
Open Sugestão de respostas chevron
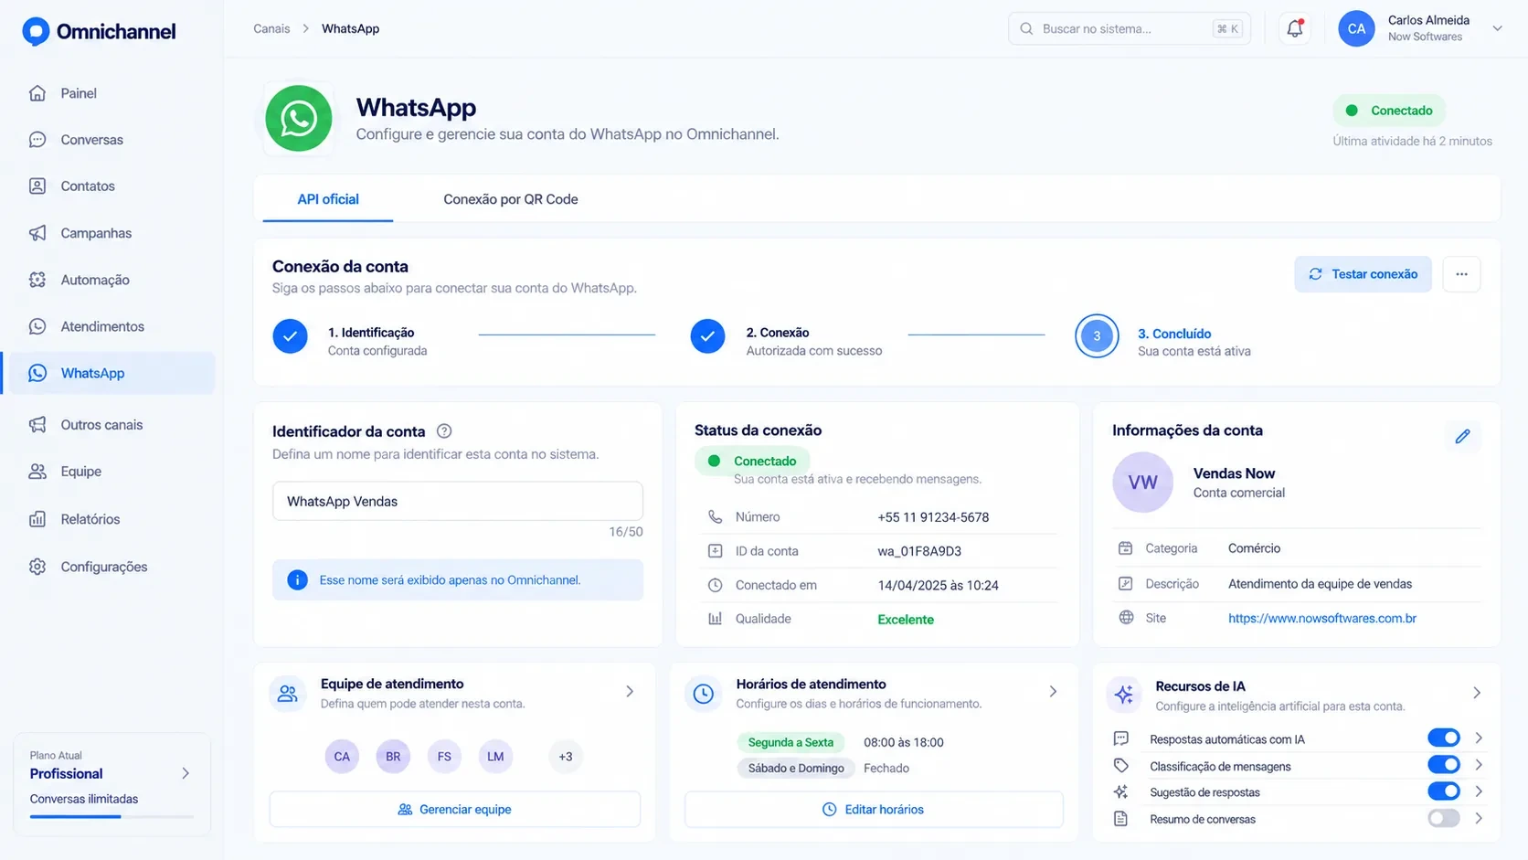pyautogui.click(x=1479, y=791)
